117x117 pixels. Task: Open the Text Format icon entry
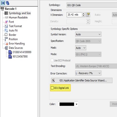pyautogui.click(x=6, y=26)
